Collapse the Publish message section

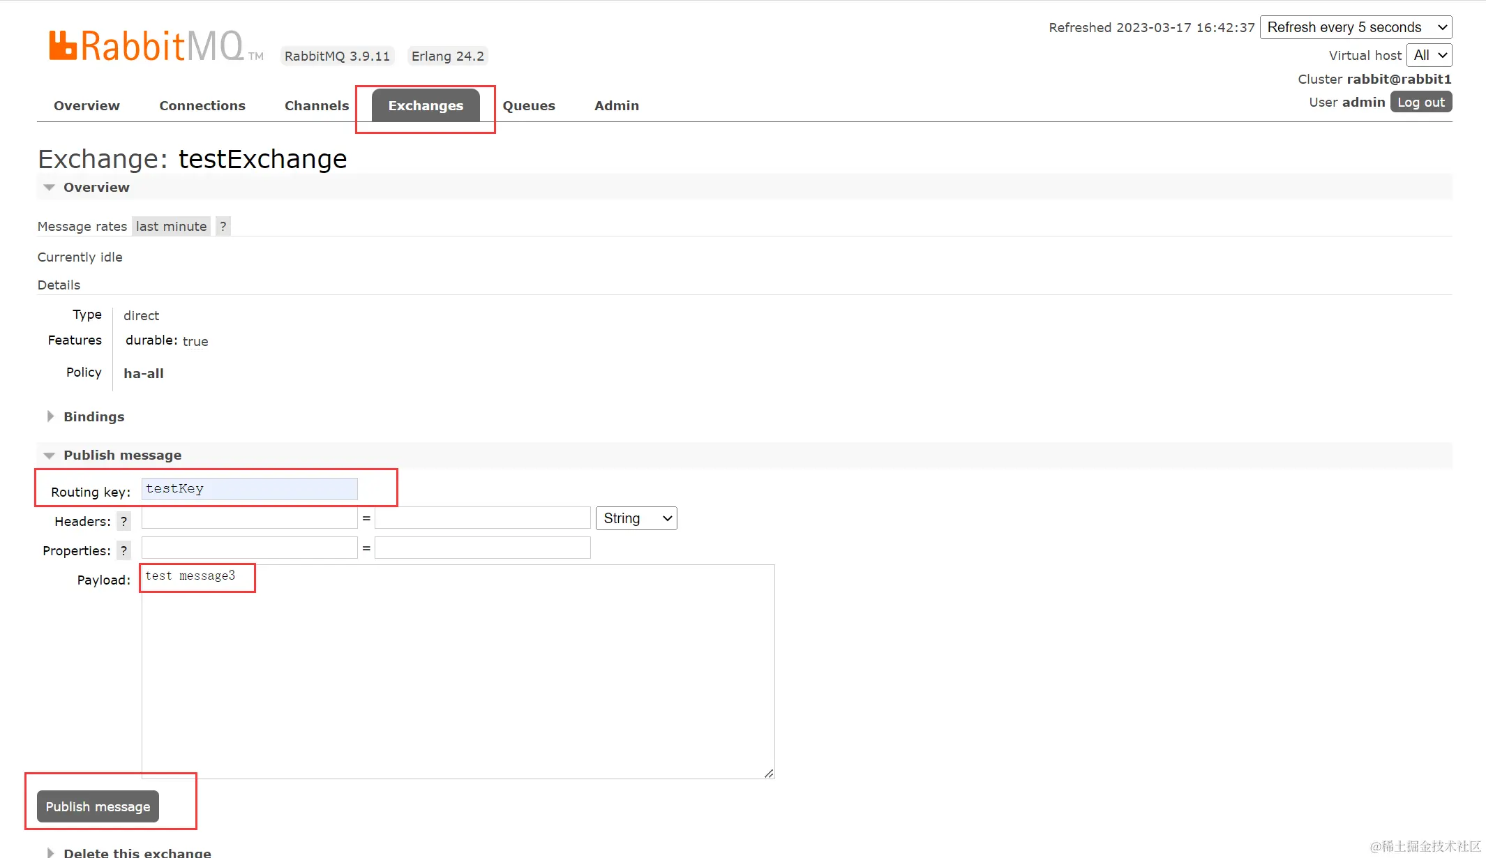tap(122, 455)
